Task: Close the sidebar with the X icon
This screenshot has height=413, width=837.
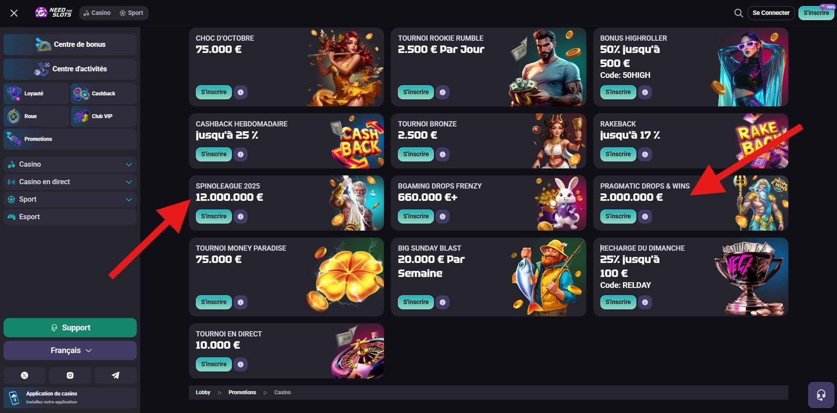Action: tap(14, 13)
